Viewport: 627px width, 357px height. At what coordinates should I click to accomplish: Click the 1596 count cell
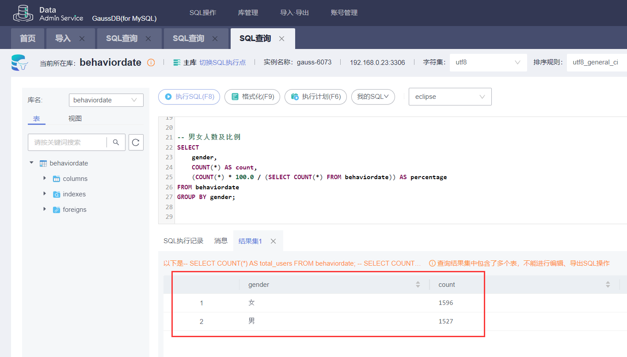point(446,303)
